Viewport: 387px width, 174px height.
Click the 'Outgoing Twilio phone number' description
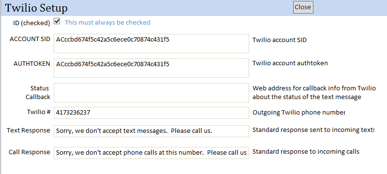298,113
